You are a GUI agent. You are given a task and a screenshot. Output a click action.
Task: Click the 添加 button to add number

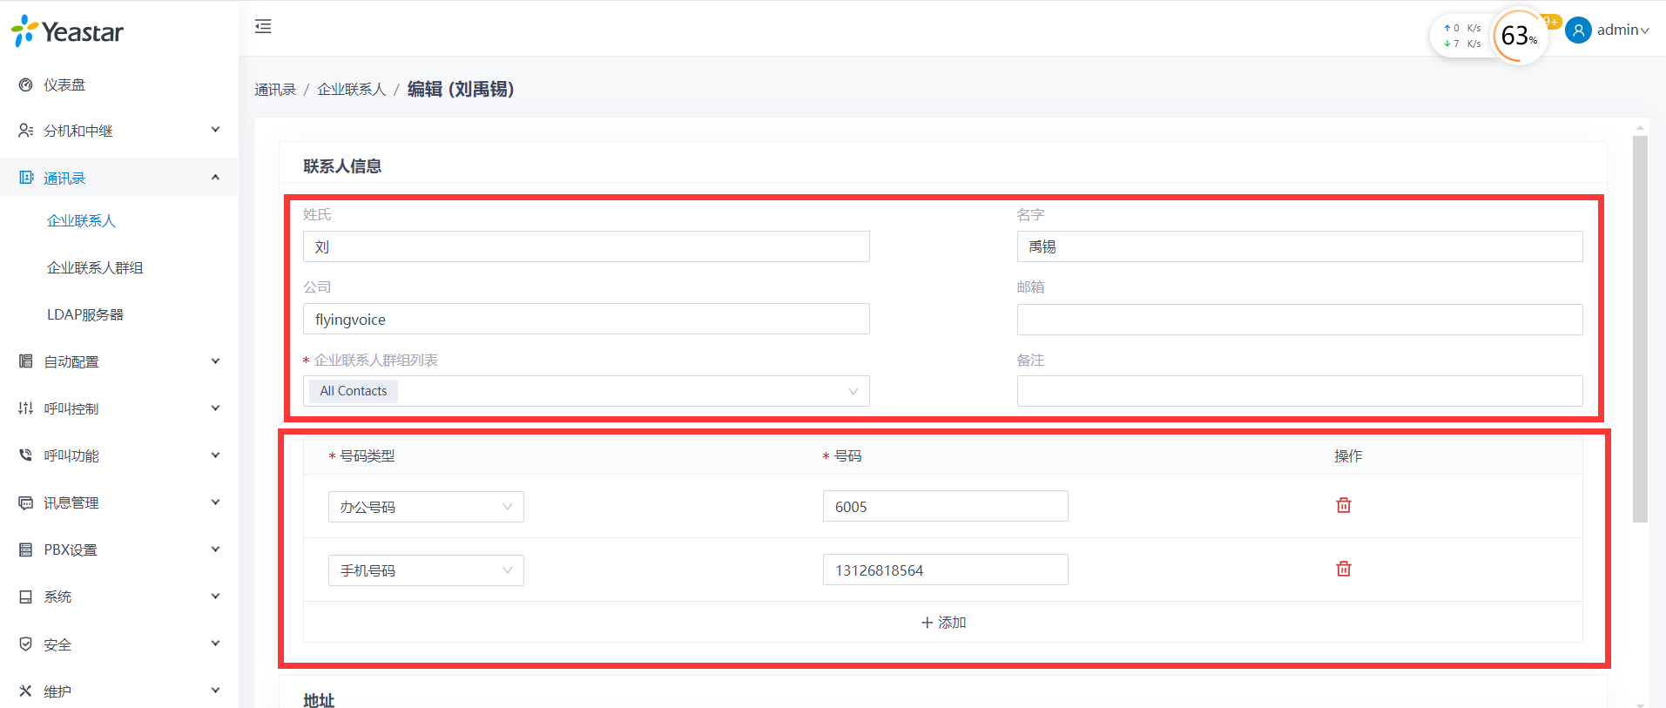click(943, 623)
